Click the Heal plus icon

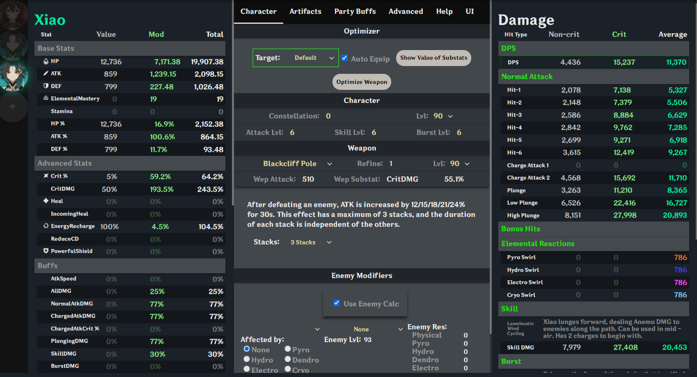(x=46, y=201)
